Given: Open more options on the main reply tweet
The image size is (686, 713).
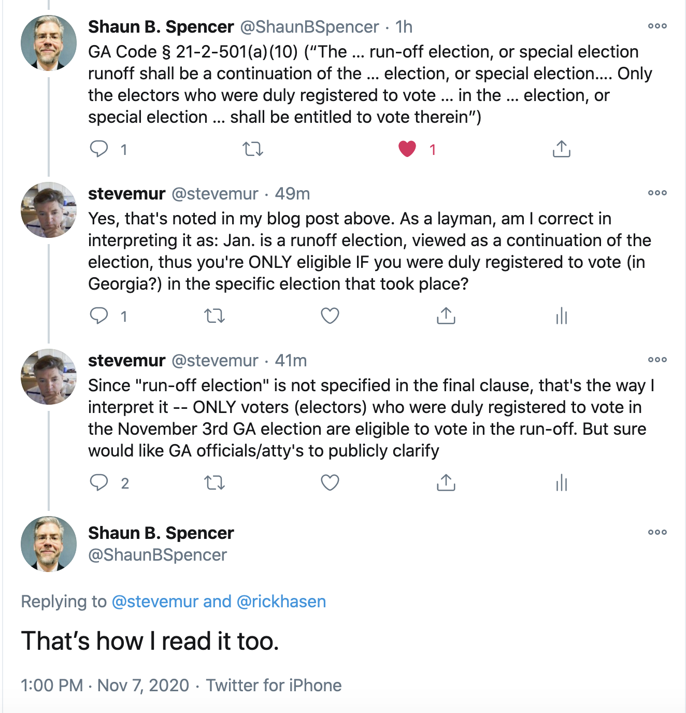Looking at the screenshot, I should (657, 532).
